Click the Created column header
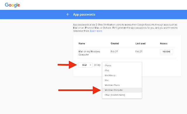The width and height of the screenshot is (187, 114). coord(115,43)
